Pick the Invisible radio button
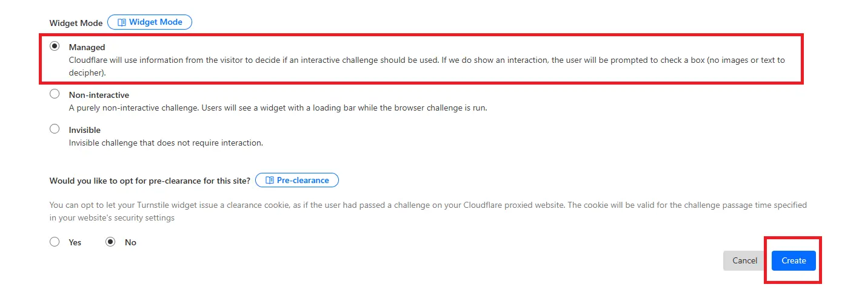Viewport: 859px width, 290px height. coord(55,129)
